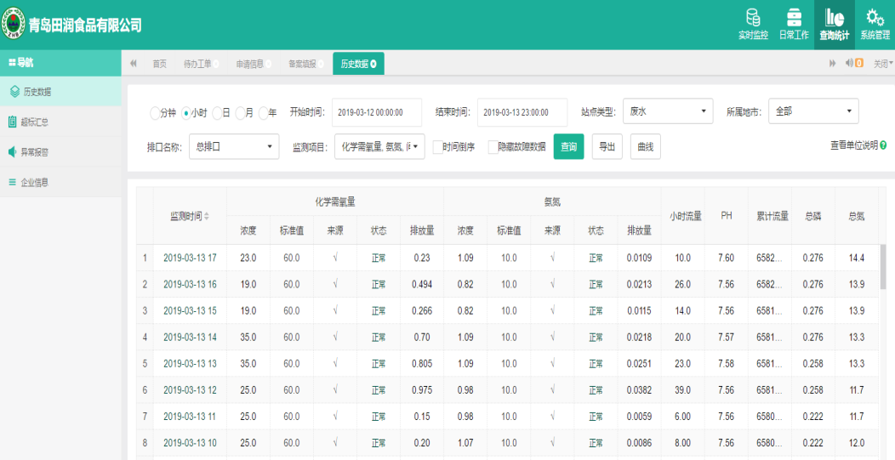The image size is (895, 460).
Task: Click the green help icon beside 查看单位说明
Action: (884, 145)
